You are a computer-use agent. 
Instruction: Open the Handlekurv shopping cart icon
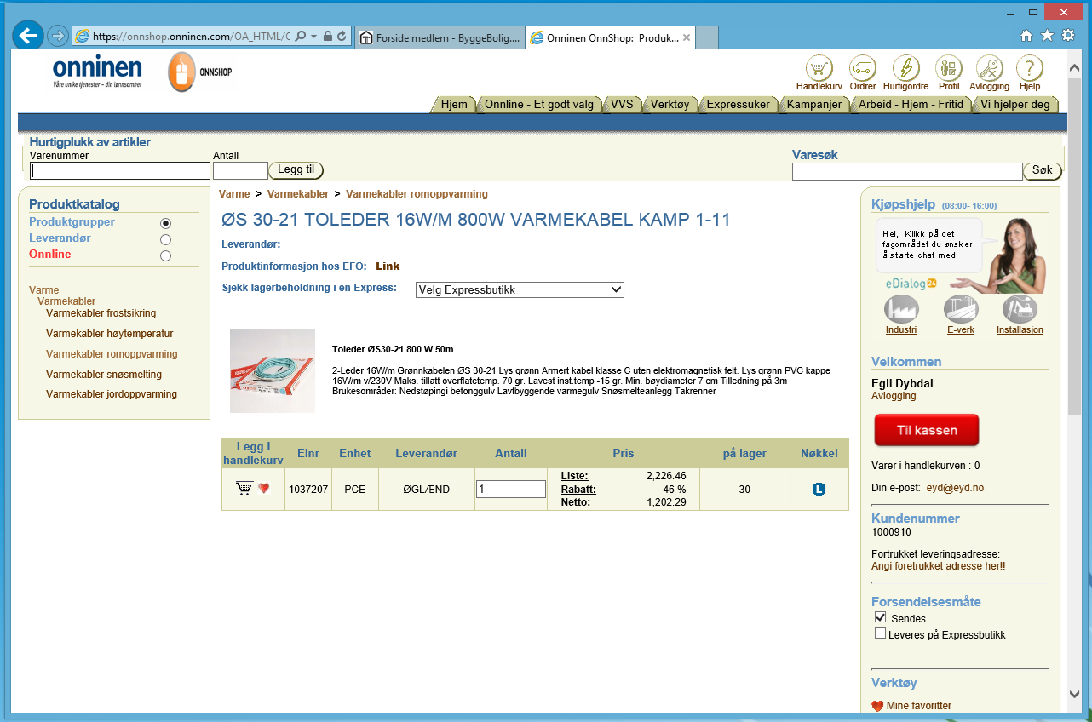pyautogui.click(x=819, y=68)
